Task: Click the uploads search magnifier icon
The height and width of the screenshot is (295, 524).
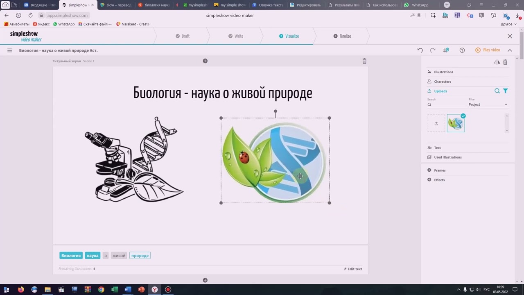Action: tap(497, 91)
